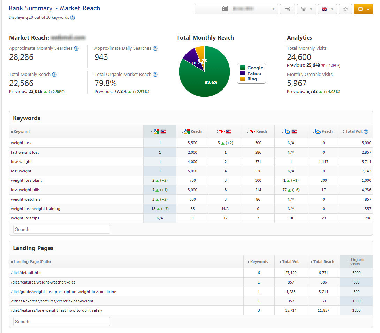Expand the export/download dropdown

click(306, 9)
